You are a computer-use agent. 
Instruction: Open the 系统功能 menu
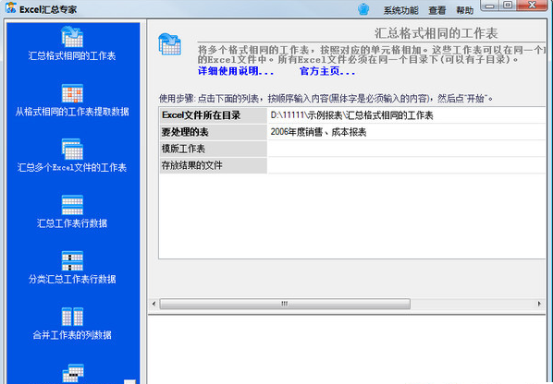[400, 10]
